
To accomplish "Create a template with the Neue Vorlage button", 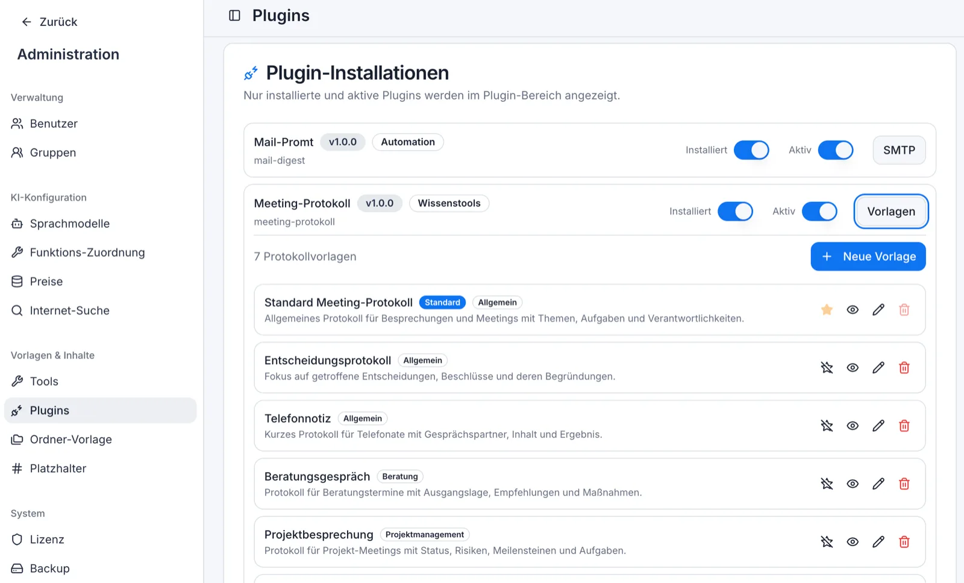I will (x=868, y=256).
